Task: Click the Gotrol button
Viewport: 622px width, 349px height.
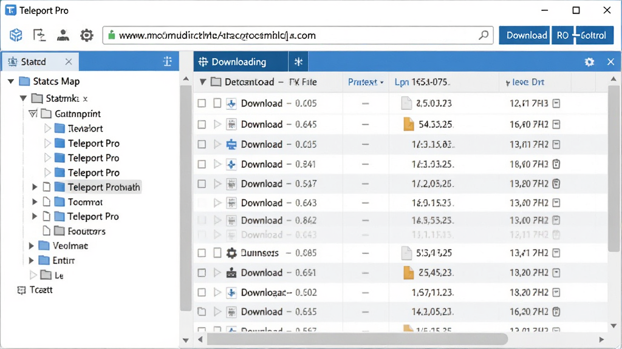Action: 594,35
